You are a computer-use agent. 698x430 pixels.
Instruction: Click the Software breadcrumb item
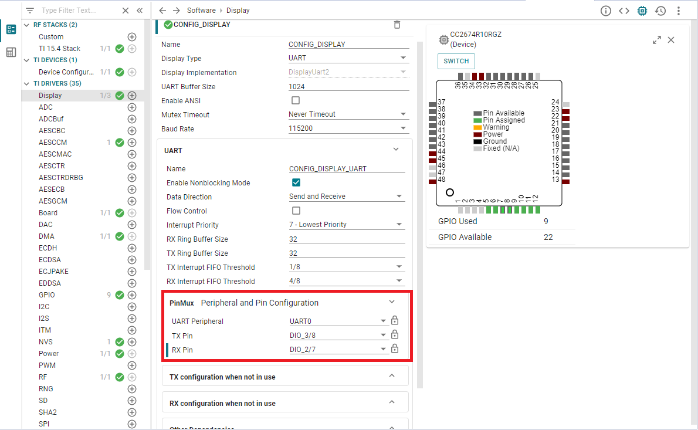[x=201, y=11]
